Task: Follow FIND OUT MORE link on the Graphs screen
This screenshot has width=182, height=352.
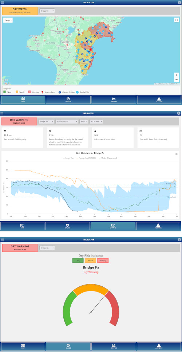Action: pyautogui.click(x=19, y=123)
